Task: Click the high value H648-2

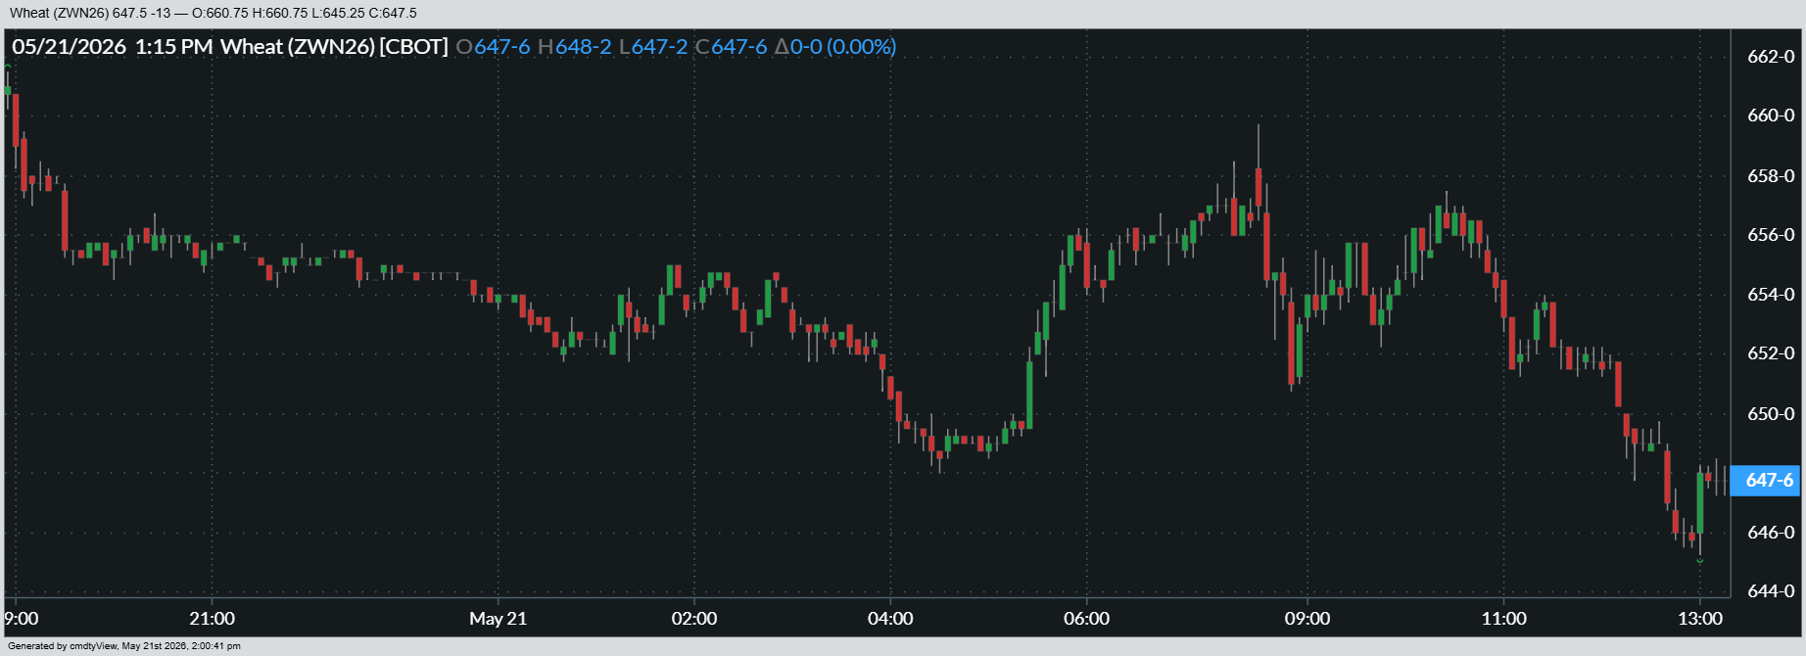Action: [x=574, y=46]
